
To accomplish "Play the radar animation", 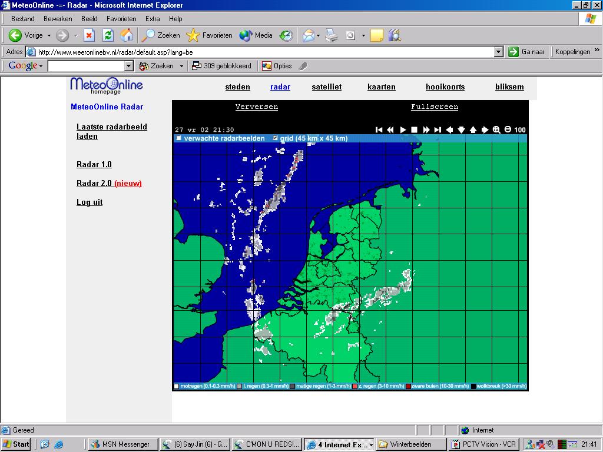I will [403, 130].
